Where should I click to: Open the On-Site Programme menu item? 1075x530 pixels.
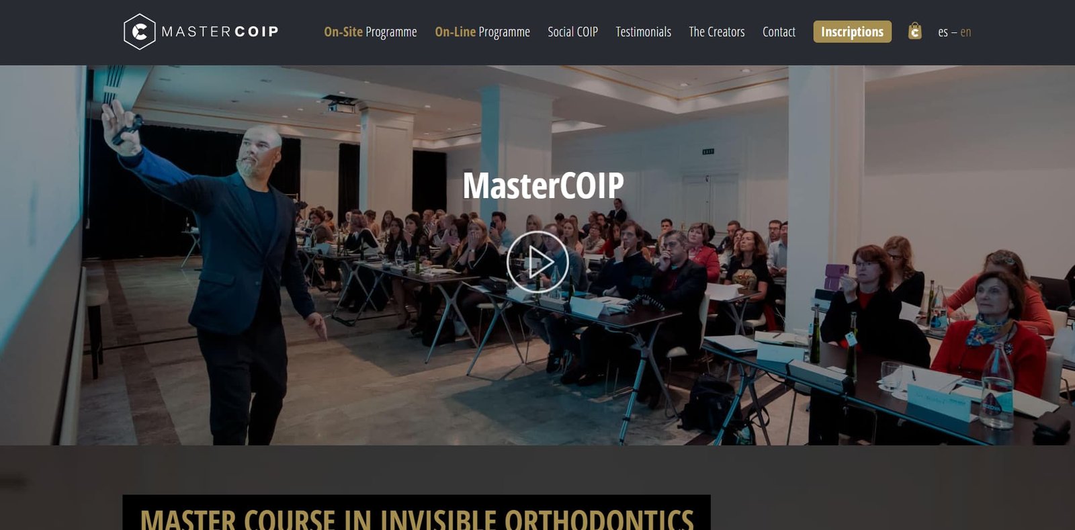[370, 32]
